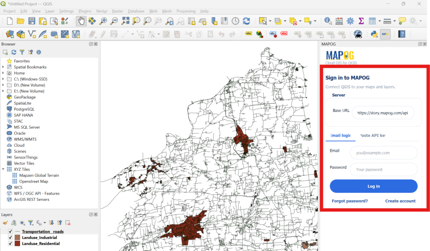This screenshot has width=430, height=251.
Task: Collapse the XYZ Tiles node
Action: pos(3,169)
